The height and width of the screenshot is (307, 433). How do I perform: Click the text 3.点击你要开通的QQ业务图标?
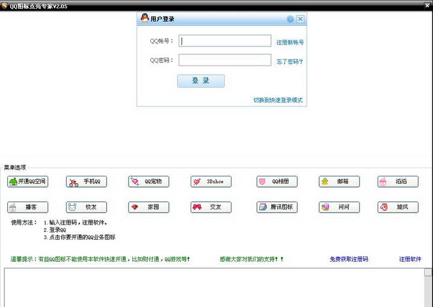point(79,237)
